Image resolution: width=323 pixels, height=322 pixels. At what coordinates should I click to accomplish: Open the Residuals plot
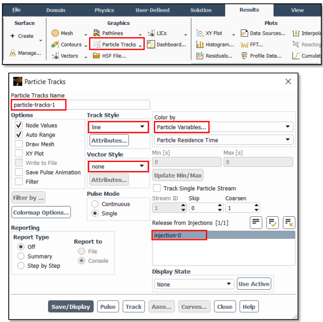coord(214,56)
